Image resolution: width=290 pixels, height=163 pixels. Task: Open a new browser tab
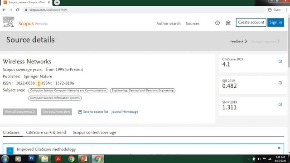pos(57,2)
